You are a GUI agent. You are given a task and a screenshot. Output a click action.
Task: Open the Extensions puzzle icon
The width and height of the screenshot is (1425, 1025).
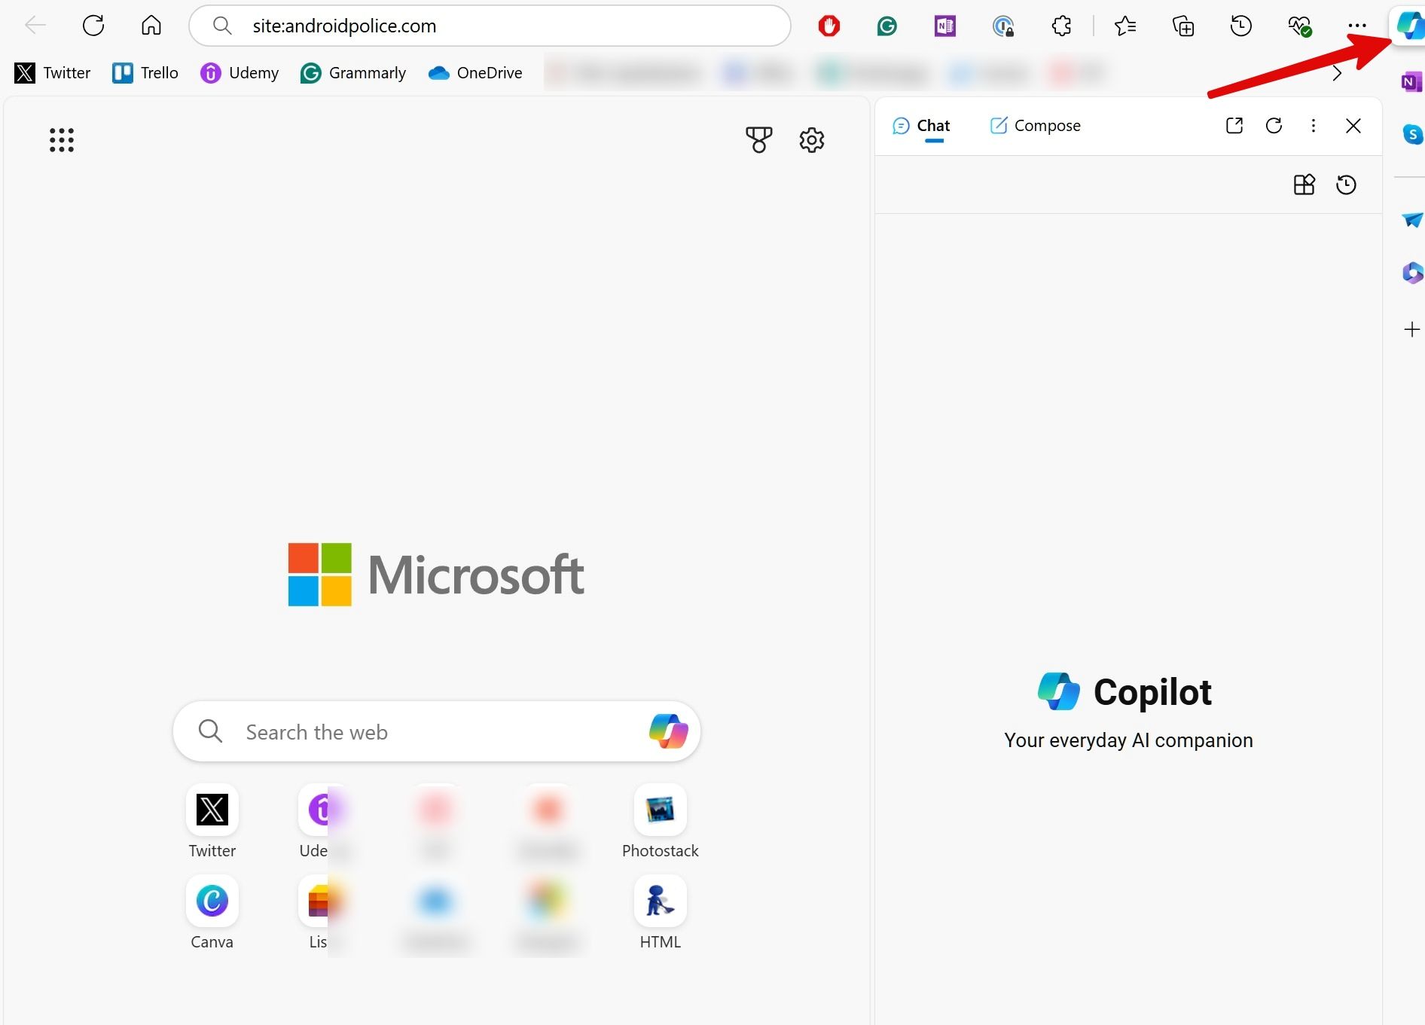point(1061,26)
